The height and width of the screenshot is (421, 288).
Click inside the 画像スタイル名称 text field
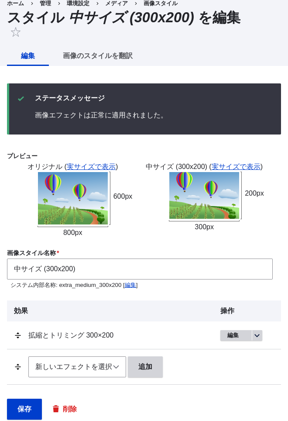coord(140,269)
